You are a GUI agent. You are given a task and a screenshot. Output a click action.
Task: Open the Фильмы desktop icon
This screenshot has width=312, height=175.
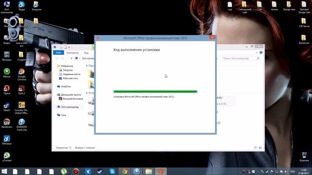[x=7, y=56]
